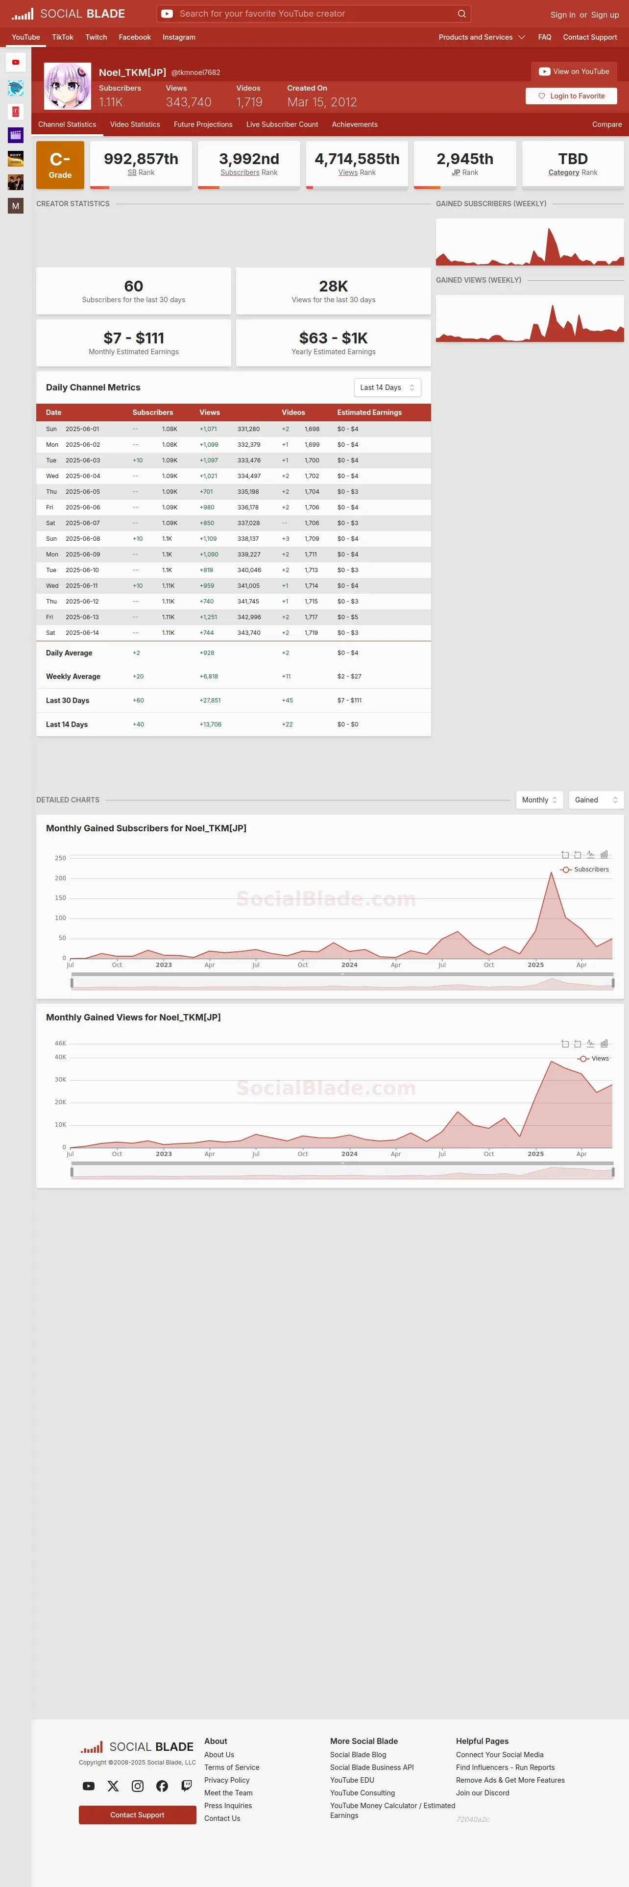This screenshot has width=629, height=1887.
Task: Click the Noel_TKM channel avatar
Action: [x=68, y=86]
